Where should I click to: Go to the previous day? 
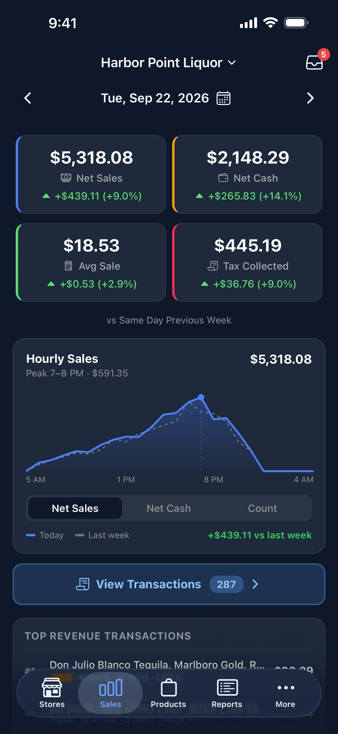pyautogui.click(x=28, y=98)
